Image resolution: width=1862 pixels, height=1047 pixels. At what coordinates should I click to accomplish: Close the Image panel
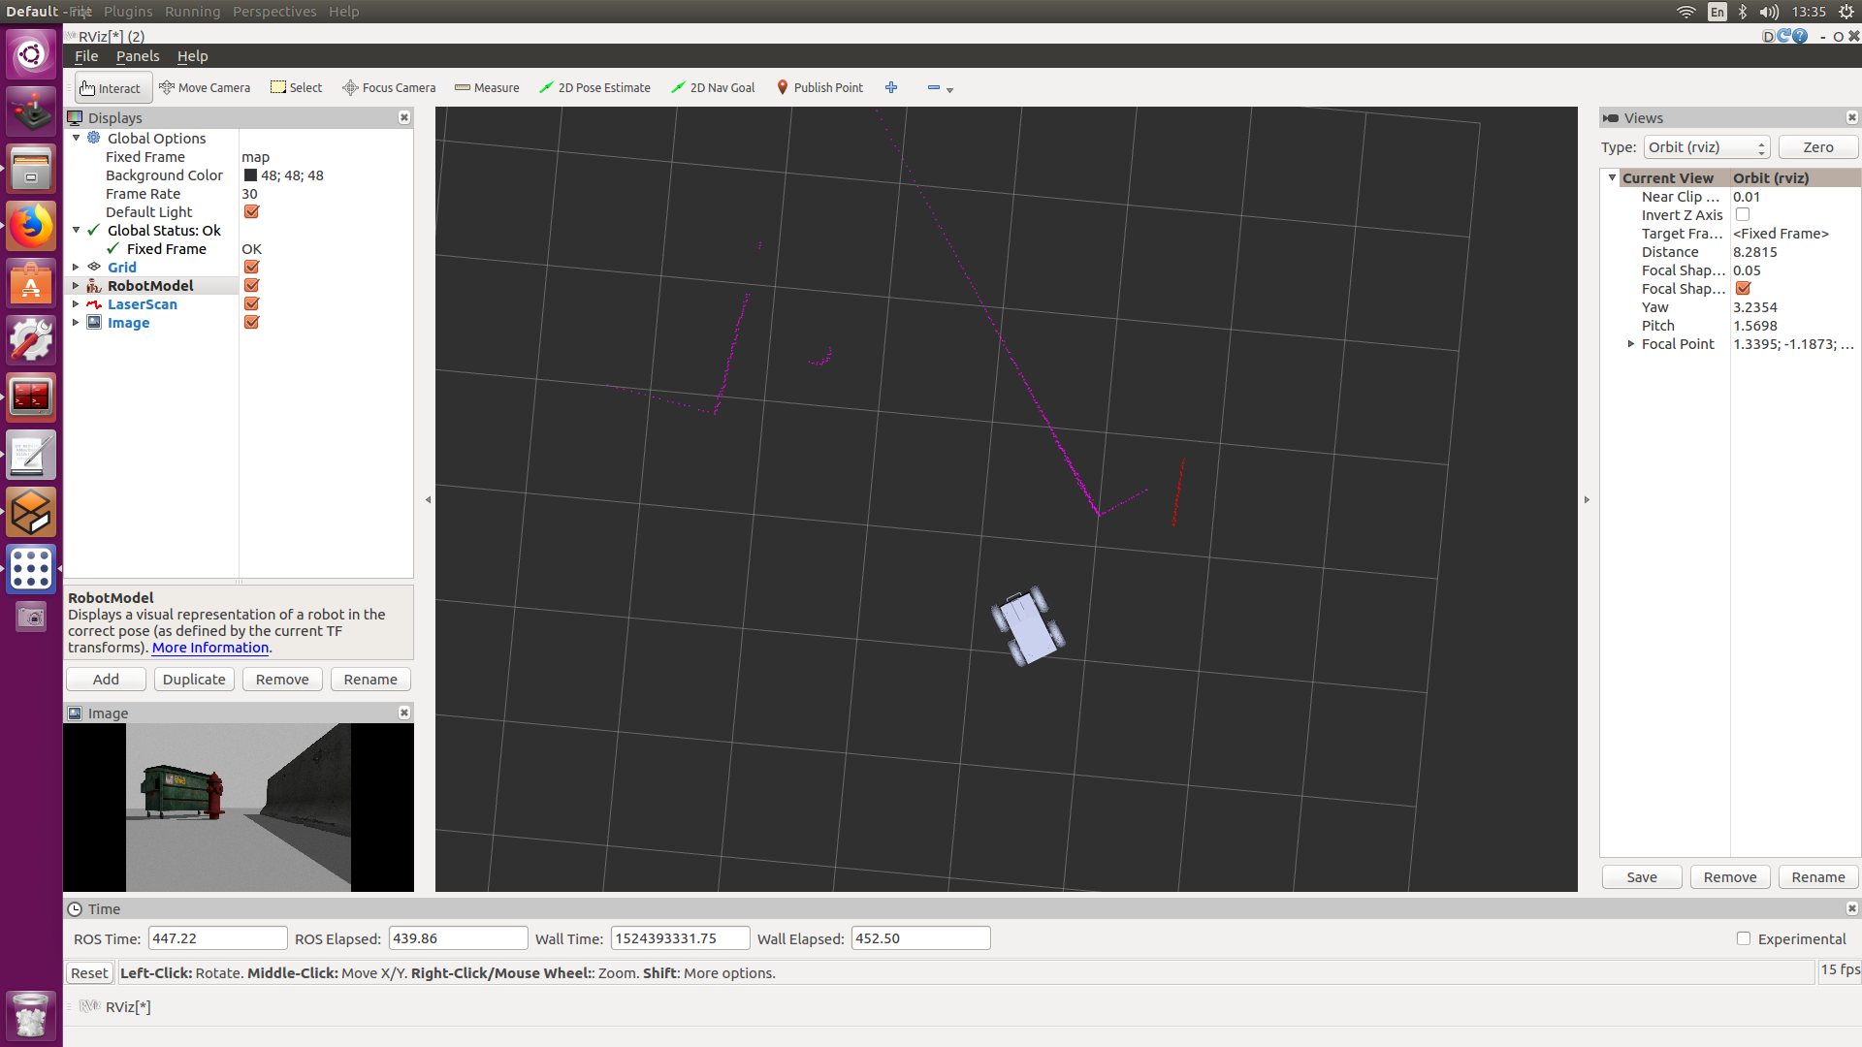(404, 713)
